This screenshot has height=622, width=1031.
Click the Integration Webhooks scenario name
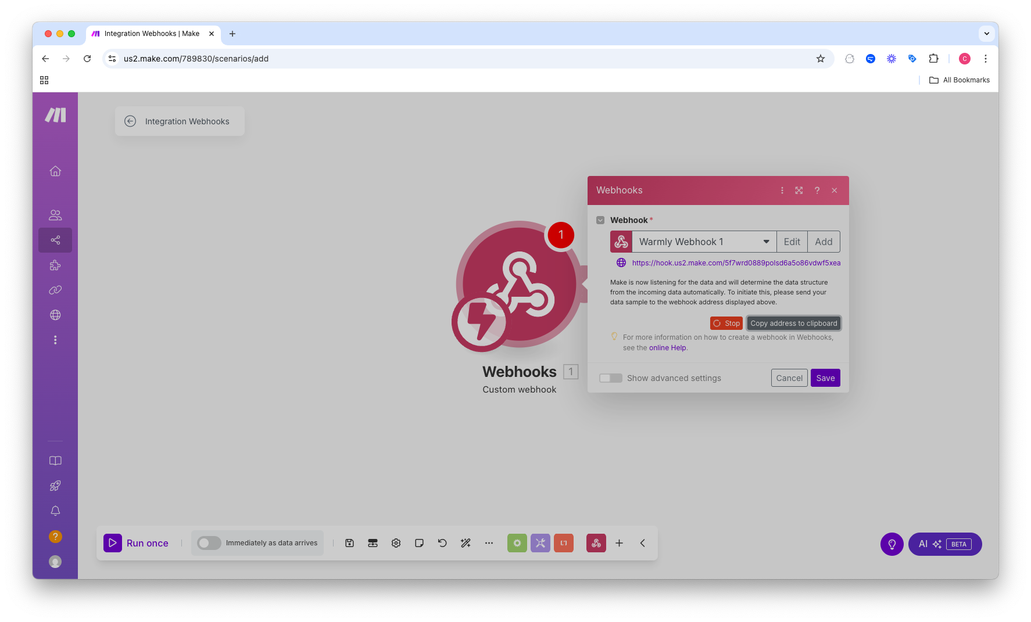tap(187, 121)
